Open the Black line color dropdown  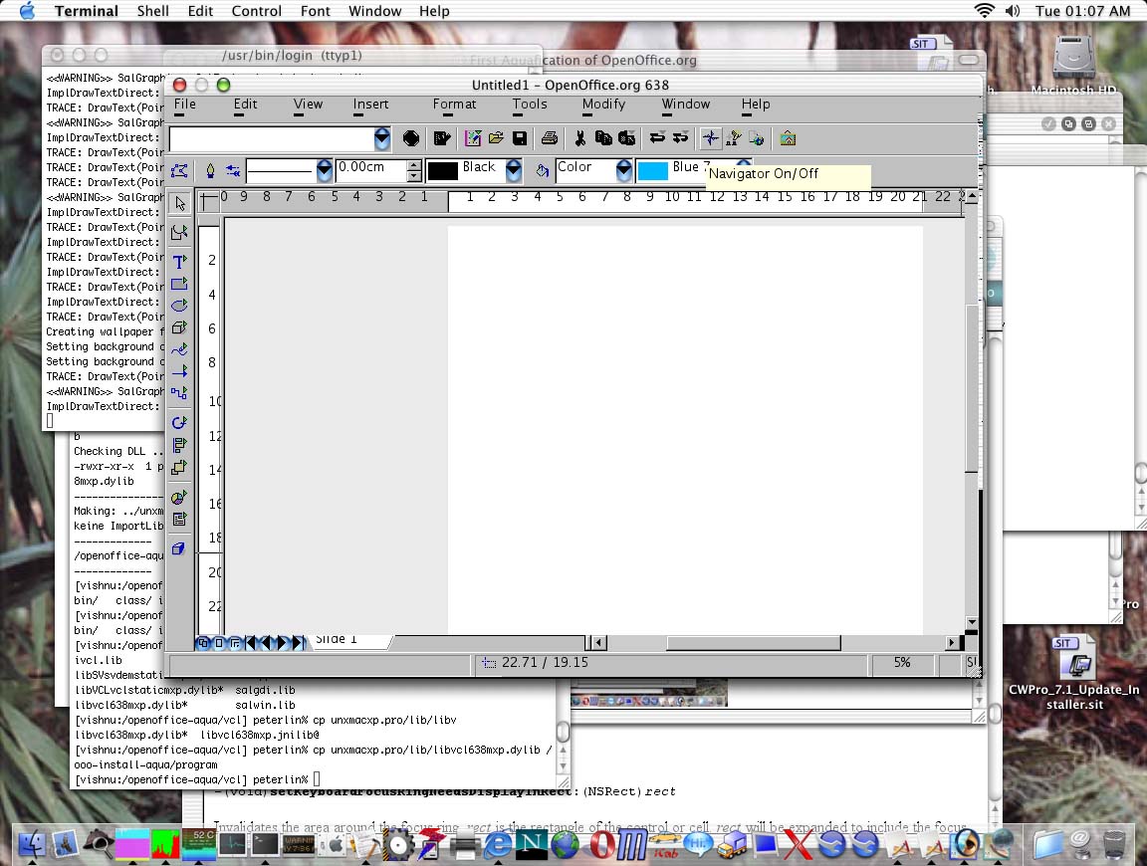(514, 170)
